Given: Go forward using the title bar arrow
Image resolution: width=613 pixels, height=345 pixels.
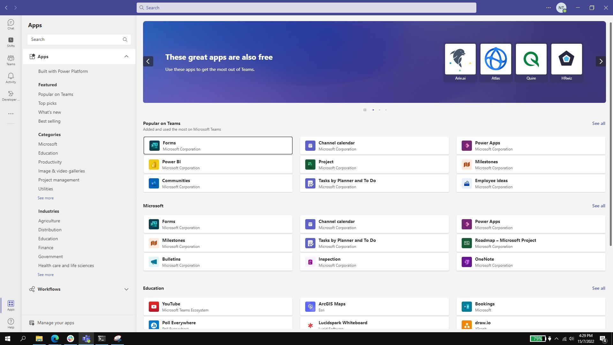Looking at the screenshot, I should click(x=15, y=8).
